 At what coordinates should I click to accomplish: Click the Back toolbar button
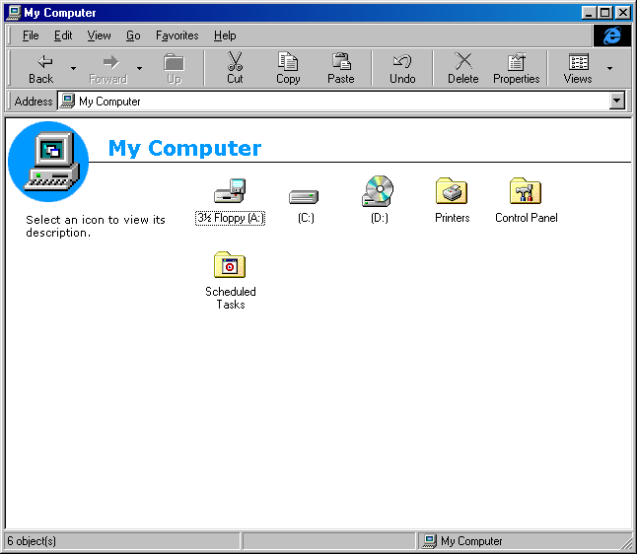(40, 68)
